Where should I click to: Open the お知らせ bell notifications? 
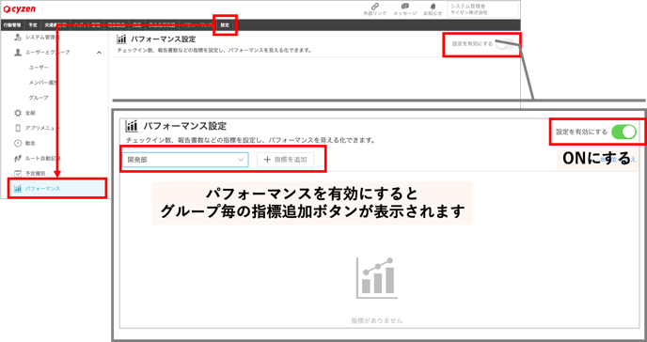point(433,7)
